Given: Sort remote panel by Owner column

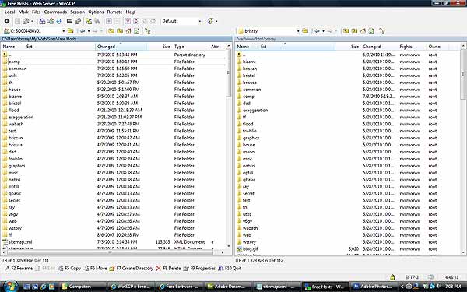Looking at the screenshot, I should (437, 47).
